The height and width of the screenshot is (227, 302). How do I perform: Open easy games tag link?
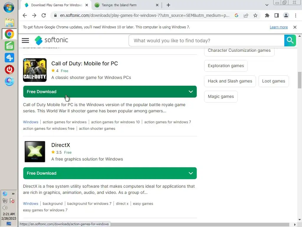pos(143,204)
